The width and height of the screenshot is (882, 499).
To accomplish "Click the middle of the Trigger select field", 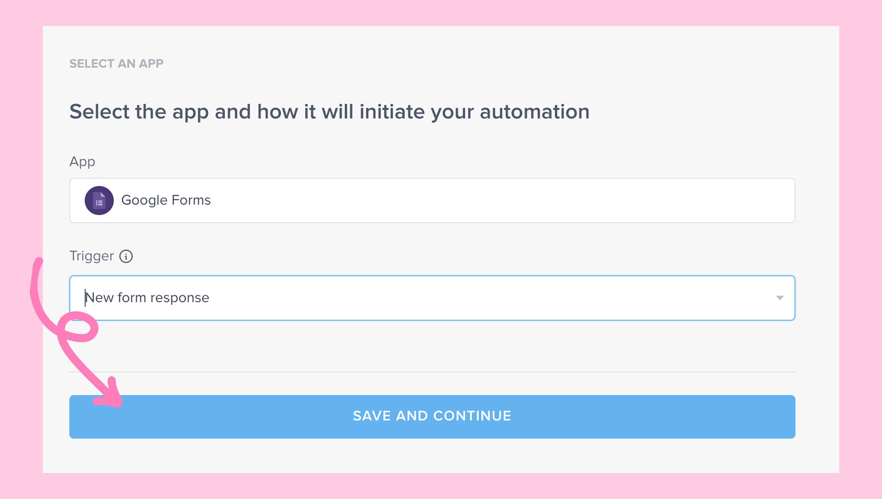I will 432,298.
